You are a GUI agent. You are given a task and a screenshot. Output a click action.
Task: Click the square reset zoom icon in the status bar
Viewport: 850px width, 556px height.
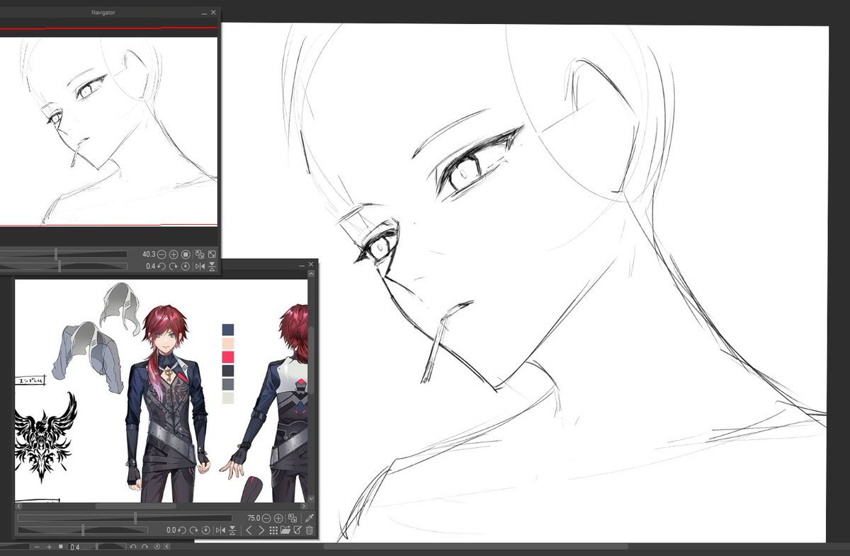point(61,547)
